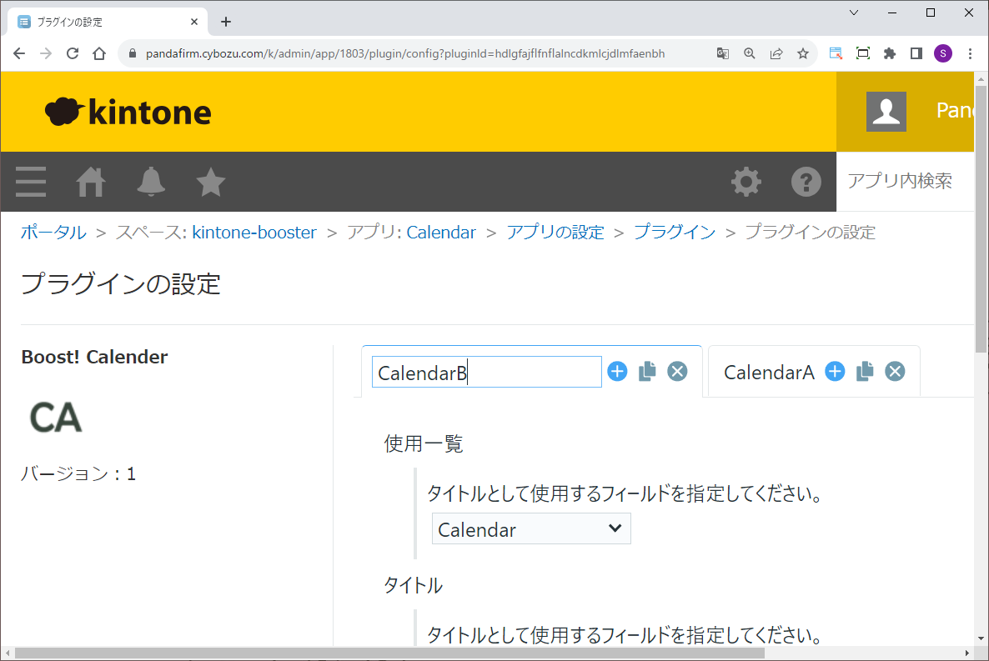Viewport: 989px width, 661px height.
Task: Click the CalendarB tab name field
Action: (486, 373)
